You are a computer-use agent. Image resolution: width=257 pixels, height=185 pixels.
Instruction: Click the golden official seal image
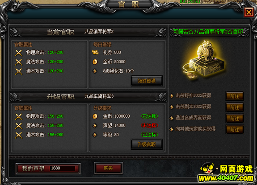(205, 59)
